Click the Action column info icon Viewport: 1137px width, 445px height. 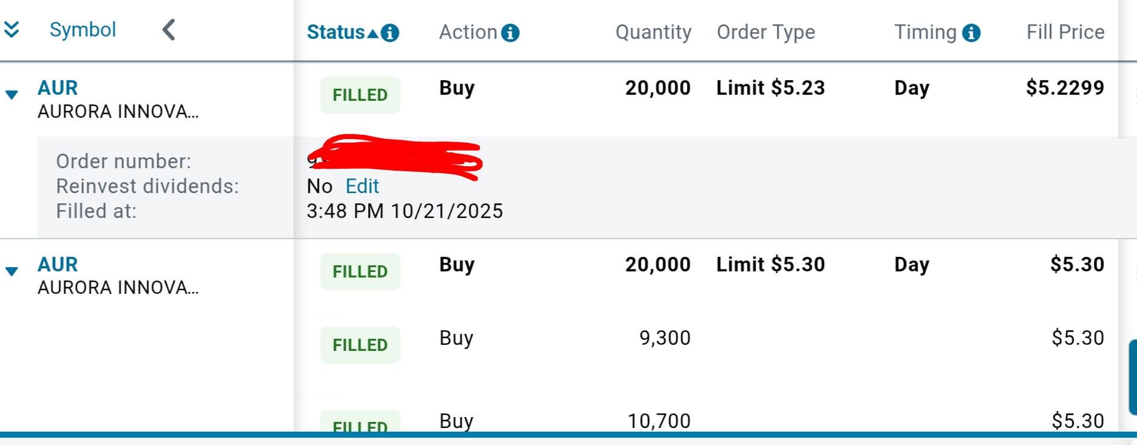tap(510, 33)
